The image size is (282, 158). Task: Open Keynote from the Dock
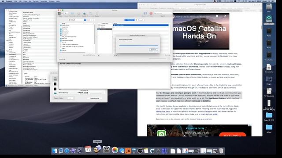tap(134, 151)
